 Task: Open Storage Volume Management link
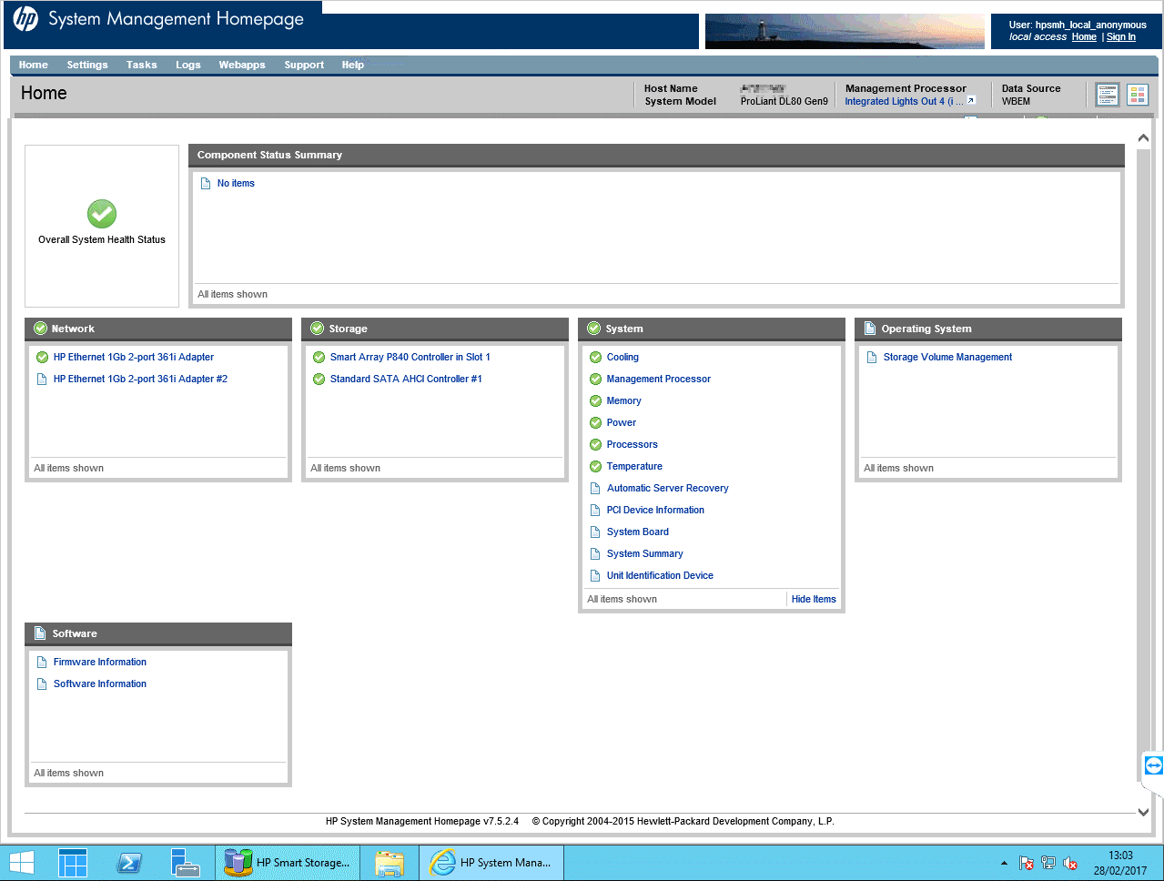[x=947, y=358]
